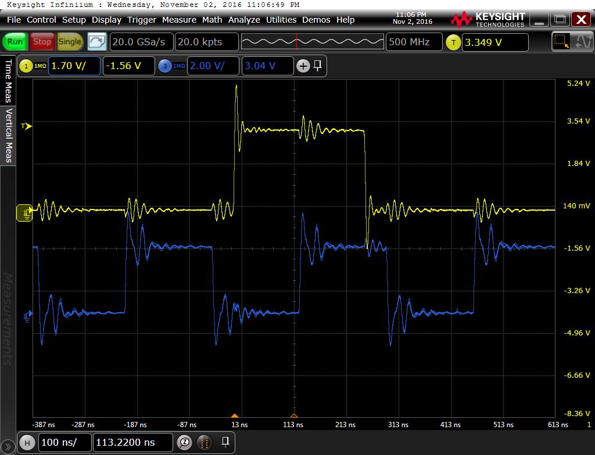Click the solid orange trigger time marker
The height and width of the screenshot is (455, 595).
[x=235, y=416]
